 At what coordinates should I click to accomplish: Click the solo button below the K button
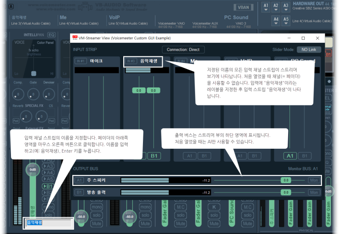(214, 215)
